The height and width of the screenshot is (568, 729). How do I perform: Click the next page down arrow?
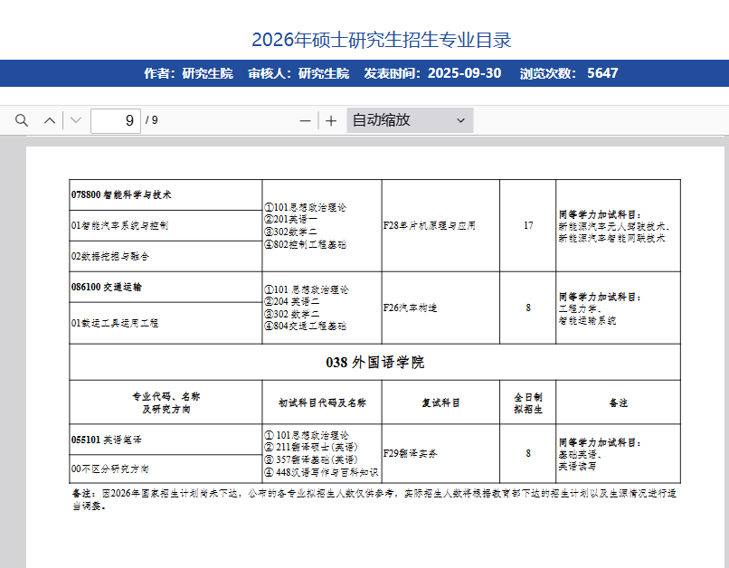point(76,120)
